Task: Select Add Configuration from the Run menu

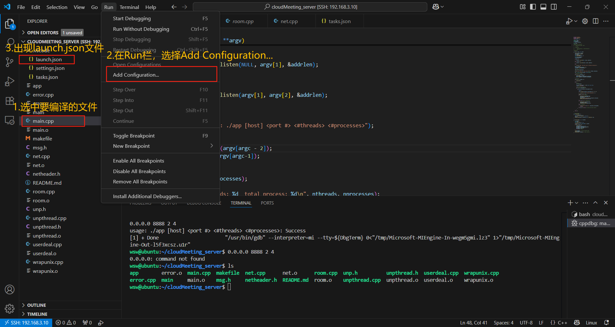Action: [136, 75]
